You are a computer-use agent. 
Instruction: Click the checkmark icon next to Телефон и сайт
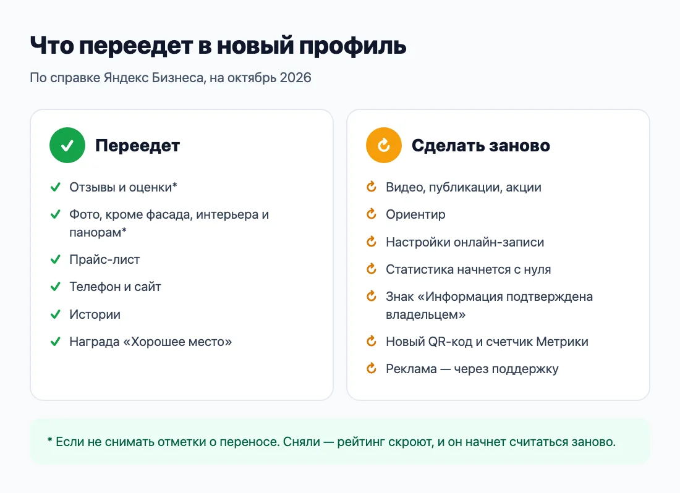(x=56, y=287)
